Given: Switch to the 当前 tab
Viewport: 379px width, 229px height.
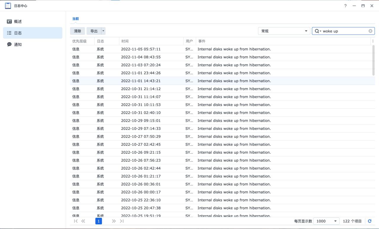Looking at the screenshot, I should [x=76, y=19].
